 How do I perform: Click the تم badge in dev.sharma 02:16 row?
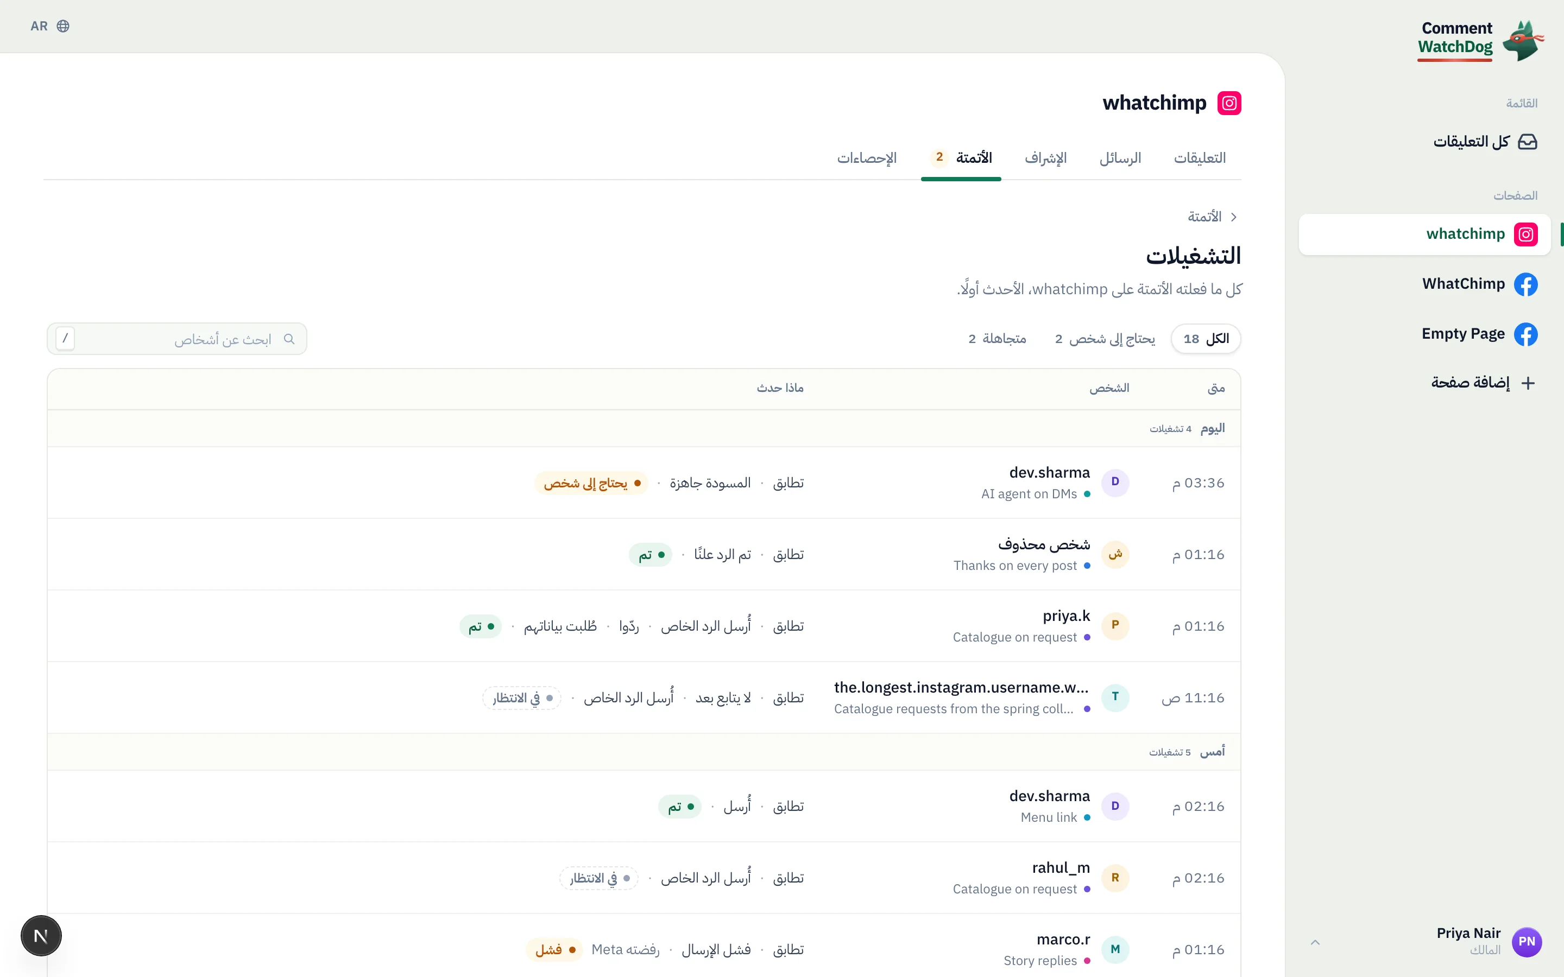(x=680, y=807)
